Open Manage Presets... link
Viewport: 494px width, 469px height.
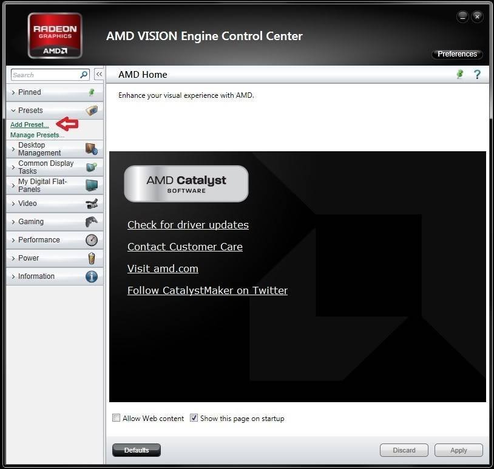pyautogui.click(x=37, y=135)
